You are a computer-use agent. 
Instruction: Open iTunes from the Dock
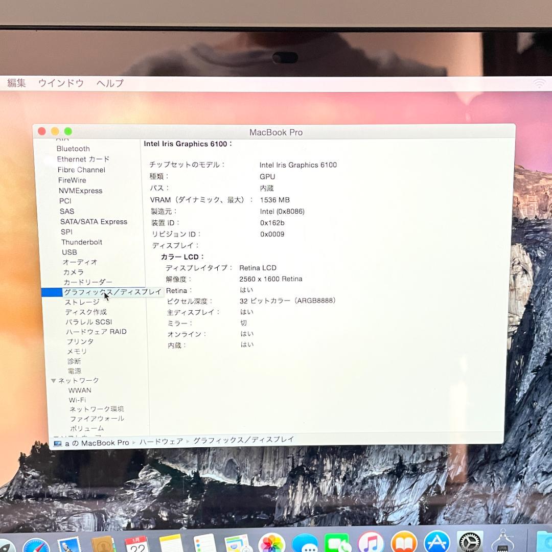(x=370, y=546)
